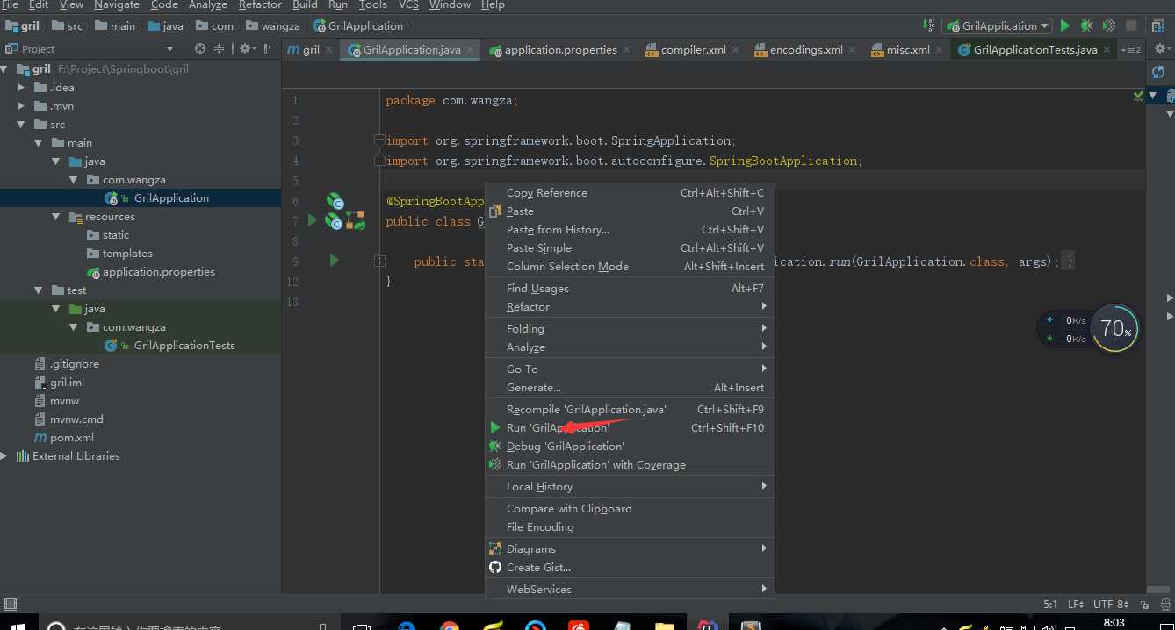This screenshot has height=630, width=1175.
Task: Click the grey Stop button in toolbar
Action: click(x=1131, y=26)
